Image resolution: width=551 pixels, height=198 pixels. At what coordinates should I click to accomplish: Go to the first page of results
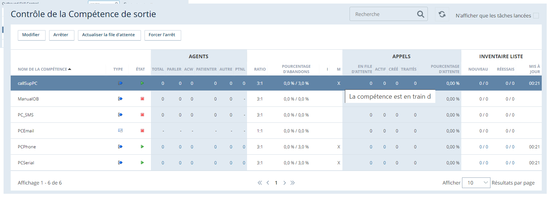260,183
